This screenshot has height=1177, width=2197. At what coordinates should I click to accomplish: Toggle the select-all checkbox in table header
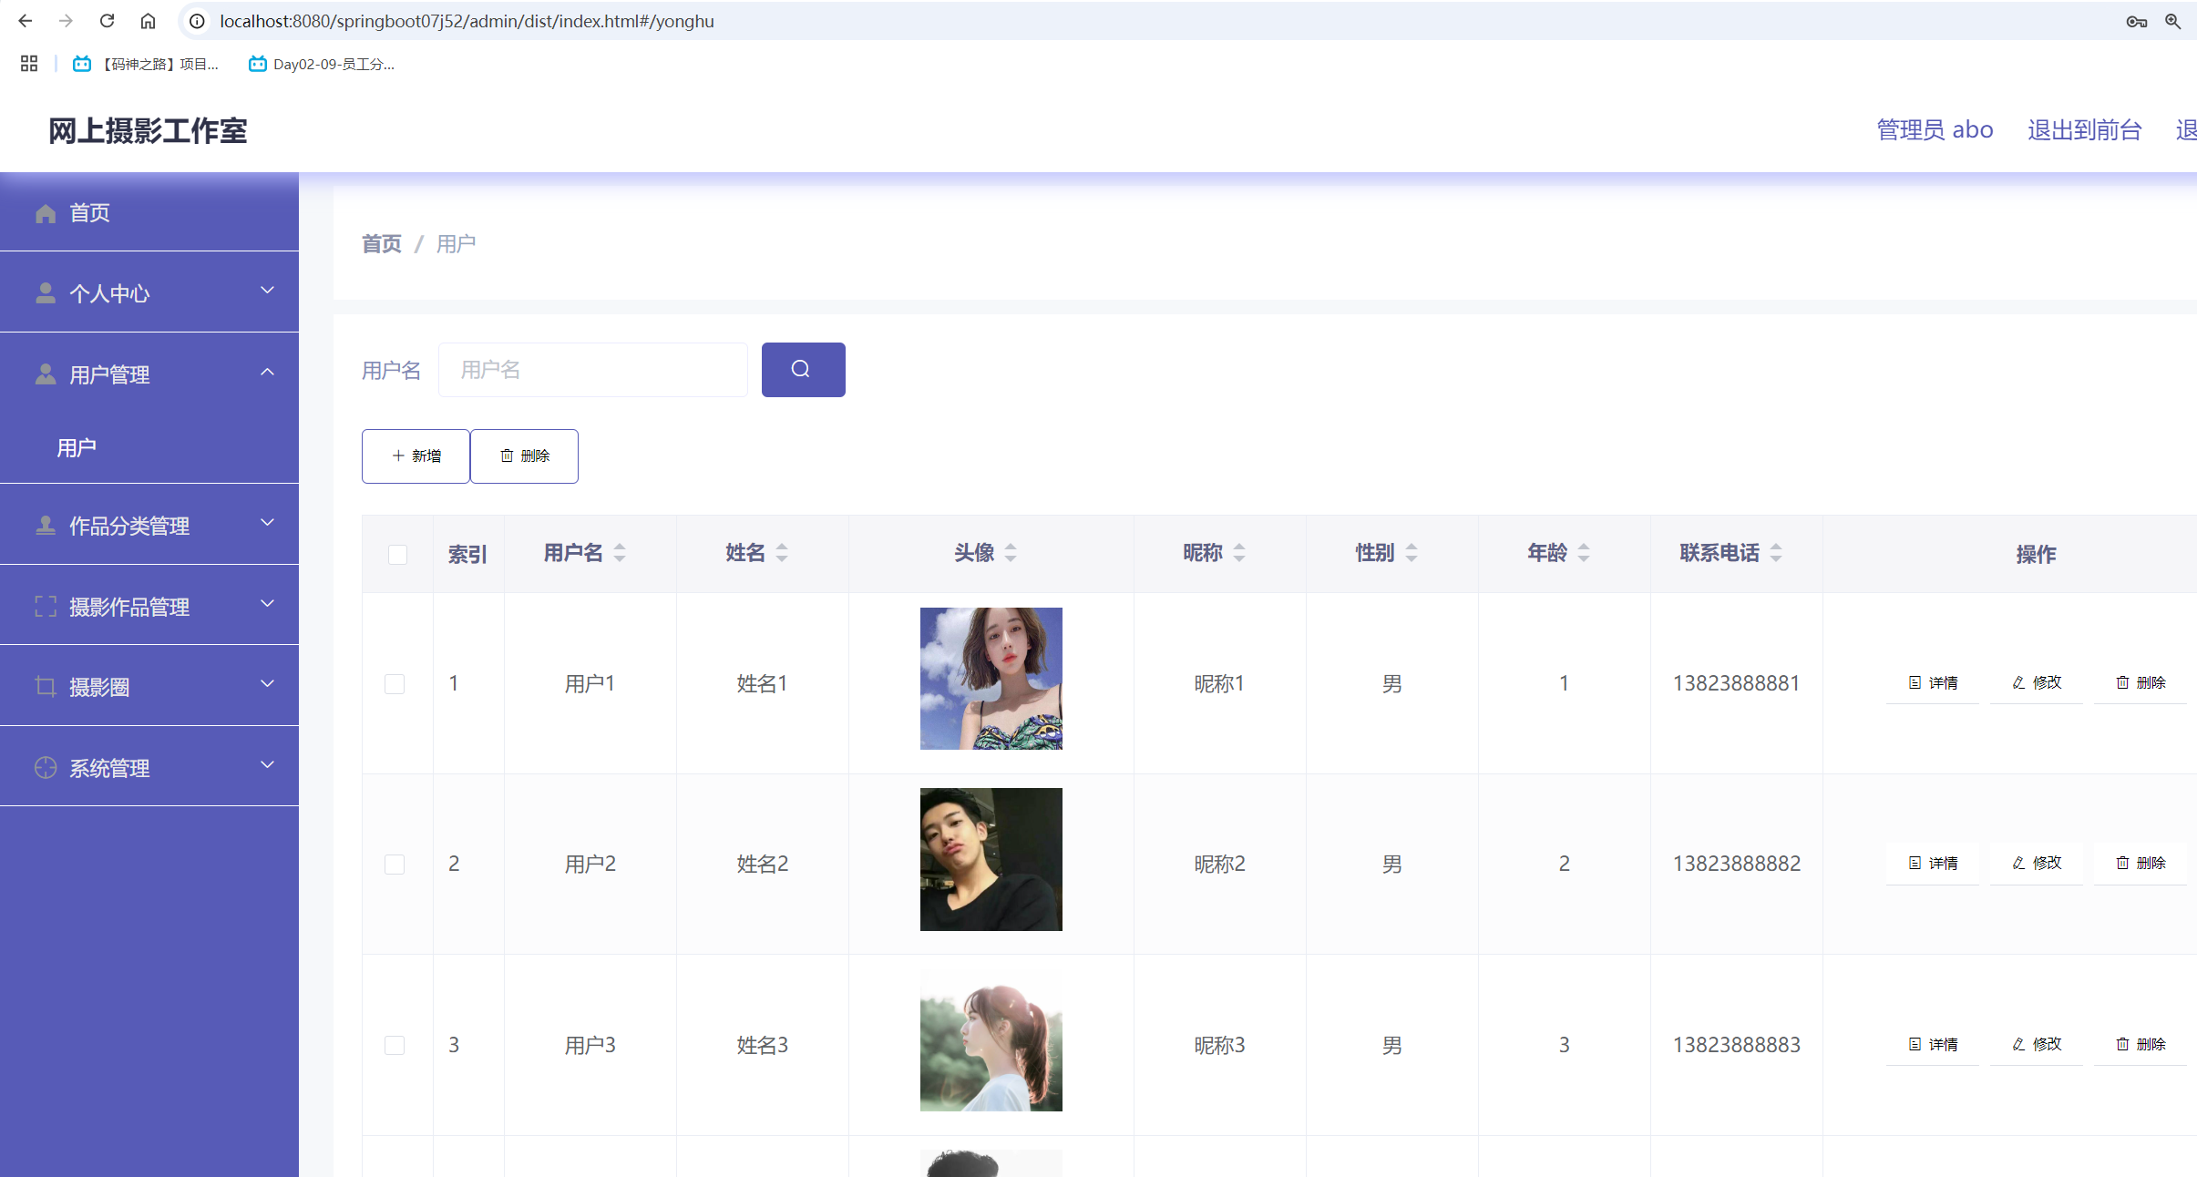pyautogui.click(x=396, y=554)
